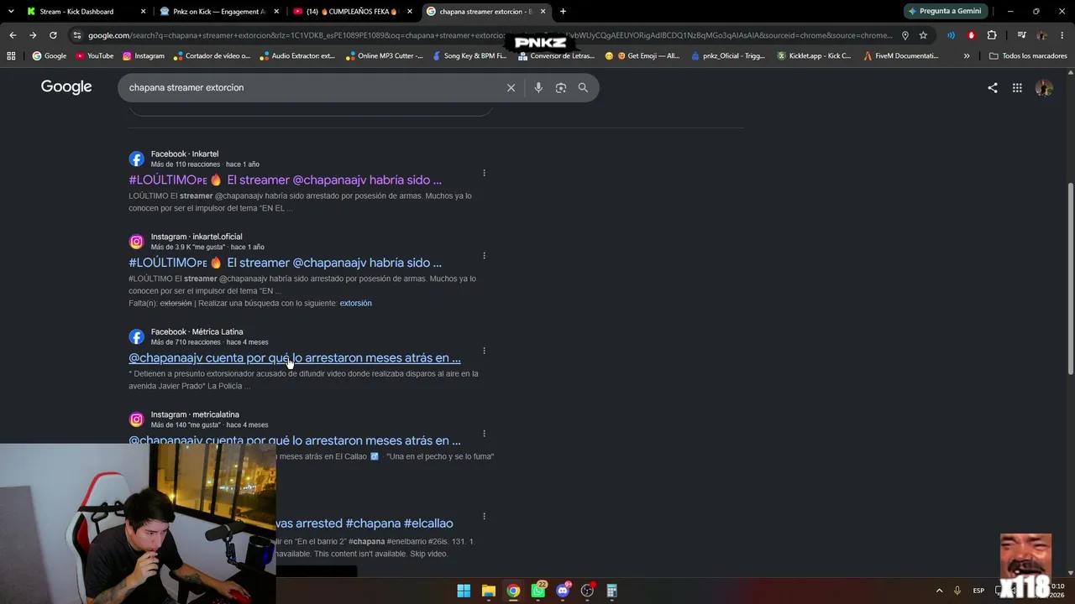Switch to the Pnkz on Kick Engagement tab
The width and height of the screenshot is (1075, 604).
tap(219, 12)
